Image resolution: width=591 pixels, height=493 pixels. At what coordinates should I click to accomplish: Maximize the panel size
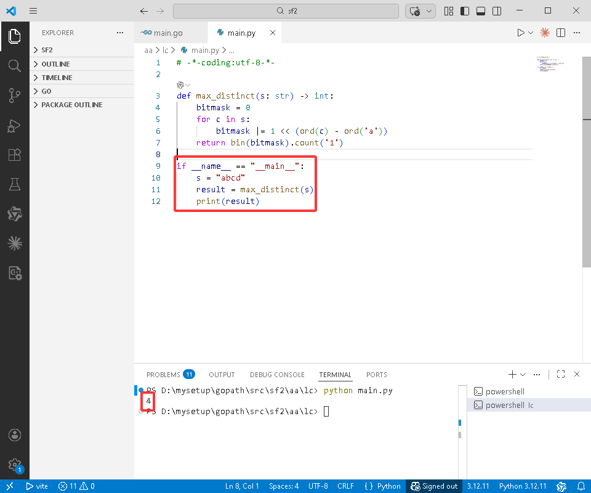tap(560, 374)
